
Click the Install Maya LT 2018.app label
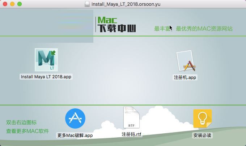(46, 77)
